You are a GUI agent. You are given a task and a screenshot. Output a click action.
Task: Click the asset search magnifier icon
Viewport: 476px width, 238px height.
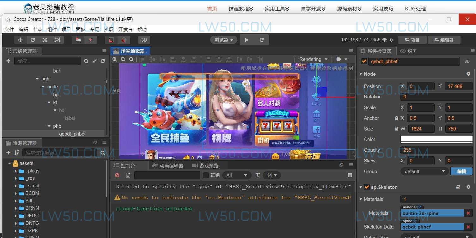click(103, 153)
